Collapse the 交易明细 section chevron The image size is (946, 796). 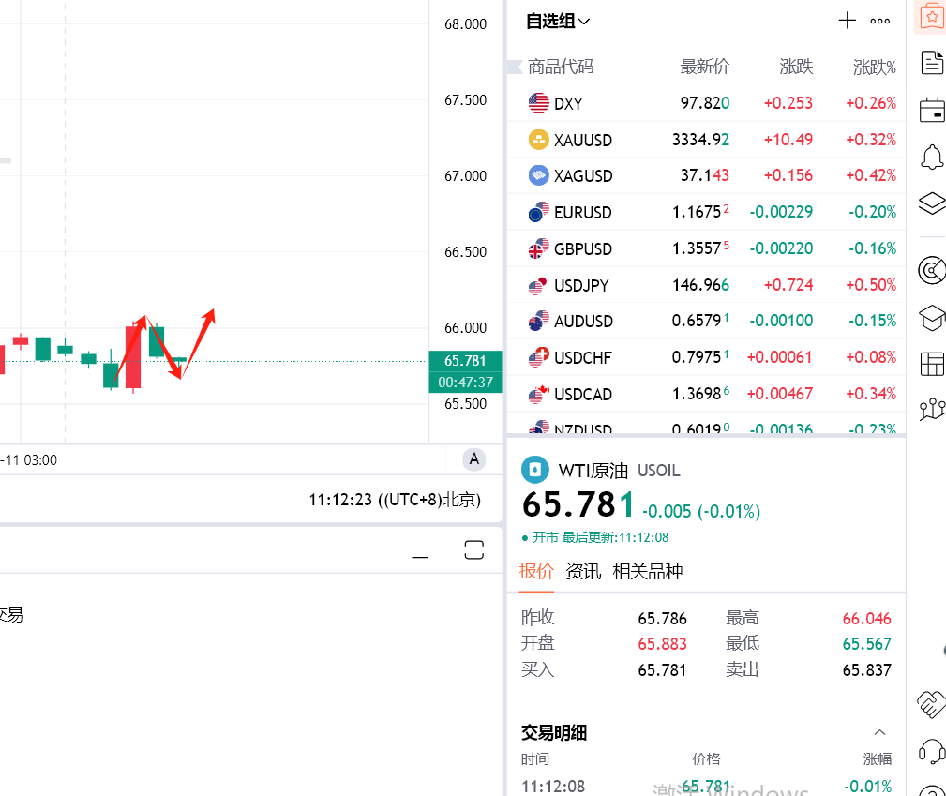[879, 732]
